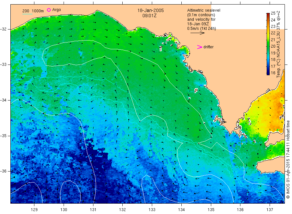292x214 pixels.
Task: Click the '(0.1m contours)' caption line
Action: (201, 15)
